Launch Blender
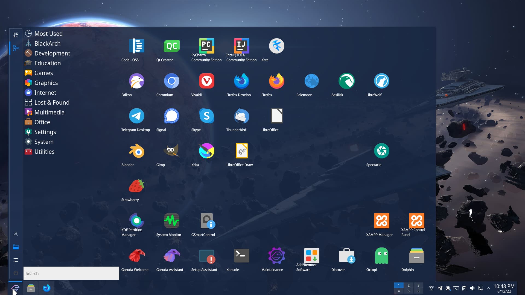 (x=136, y=151)
